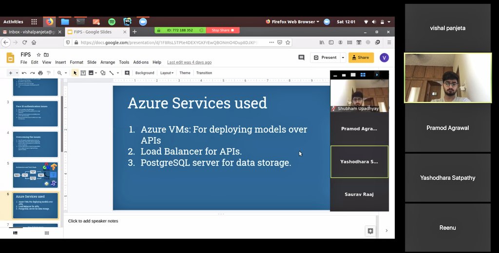Open the Arrange menu
Viewport: 499px width, 253px height.
click(108, 62)
